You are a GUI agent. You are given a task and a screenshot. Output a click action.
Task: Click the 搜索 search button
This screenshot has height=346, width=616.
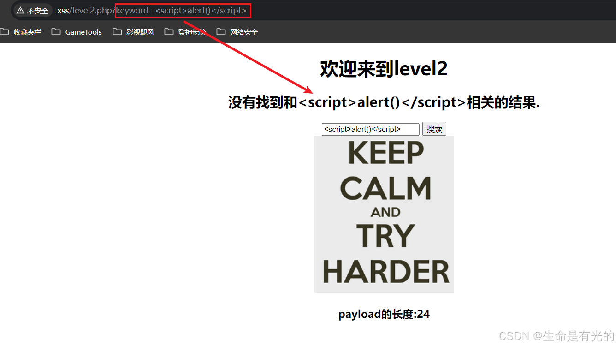click(434, 129)
